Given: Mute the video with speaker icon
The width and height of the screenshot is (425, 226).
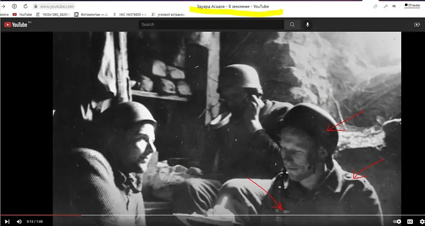Looking at the screenshot, I should [19, 222].
